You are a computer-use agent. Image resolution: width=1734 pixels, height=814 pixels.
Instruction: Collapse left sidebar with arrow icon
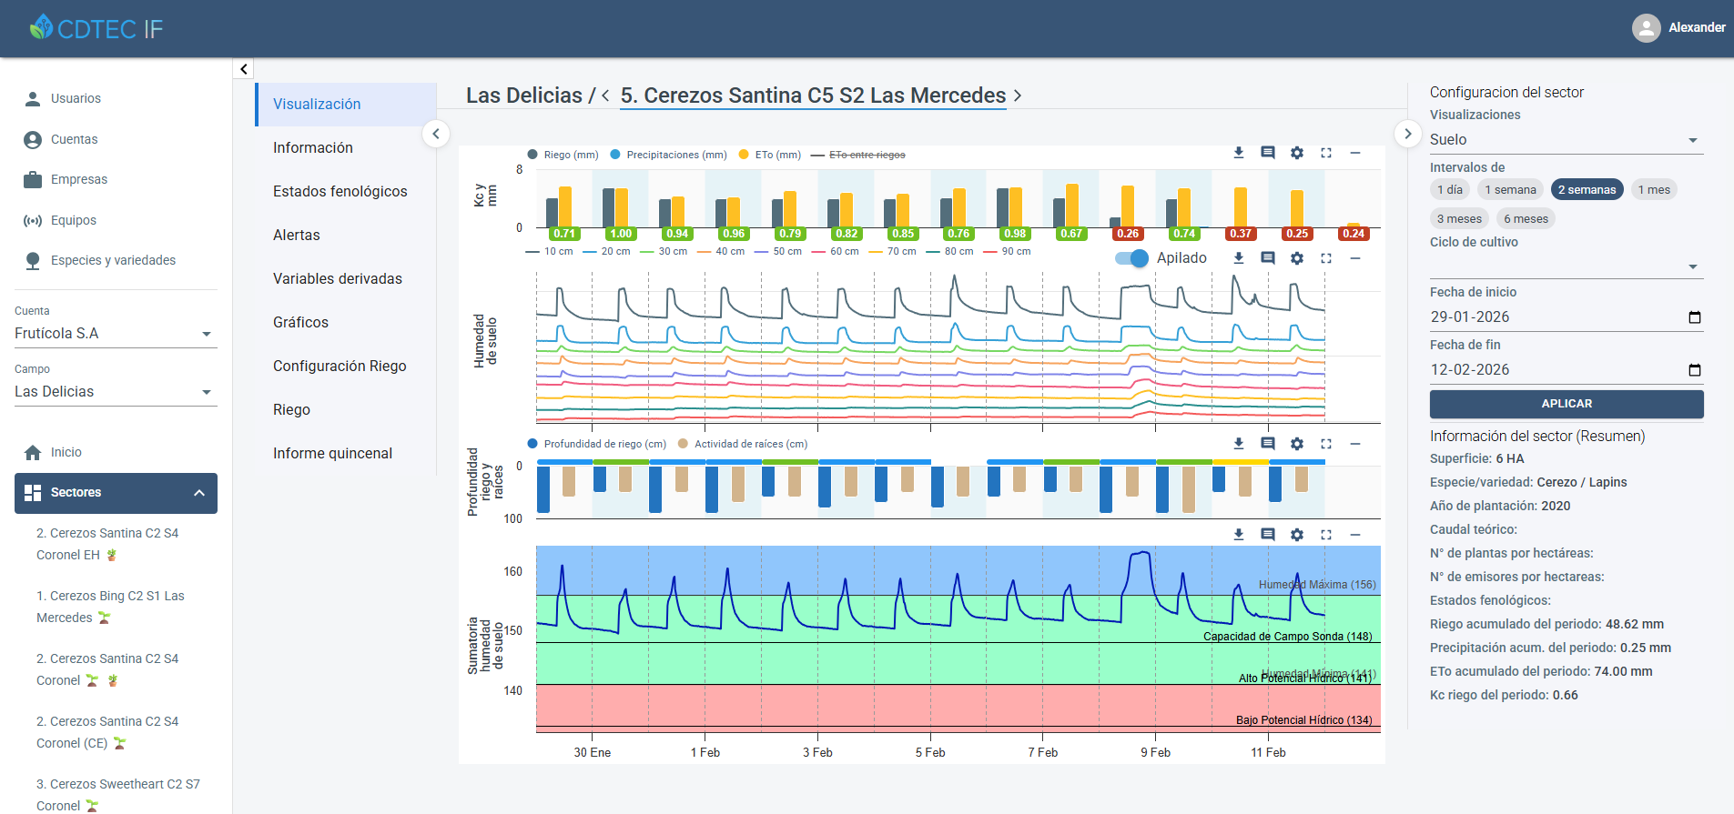243,69
